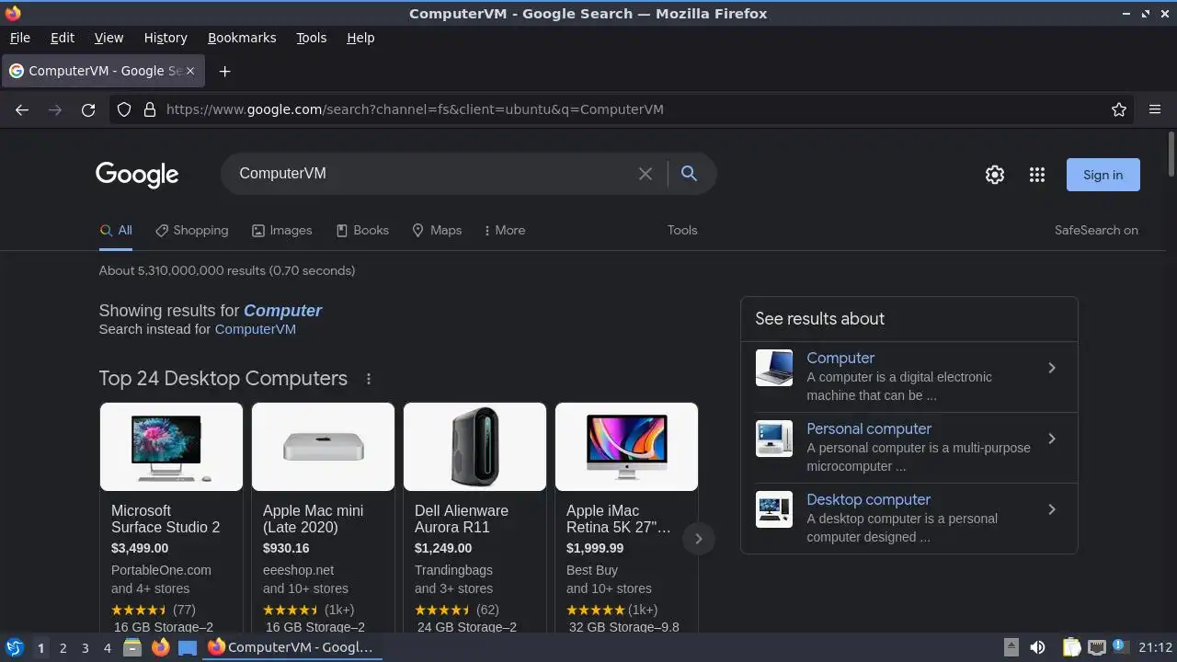Close the ComputerVM Google Search tab
Viewport: 1177px width, 662px height.
click(x=190, y=71)
